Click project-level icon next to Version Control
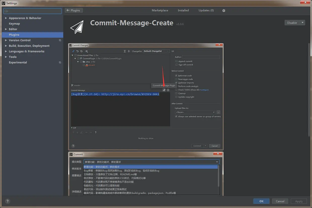Screen dimensions: 312x208 pos(60,40)
